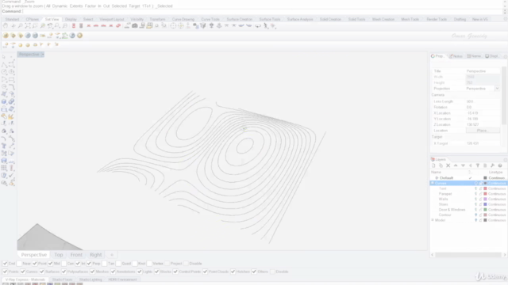Open the Display panel tab
The width and height of the screenshot is (508, 285).
(x=492, y=56)
